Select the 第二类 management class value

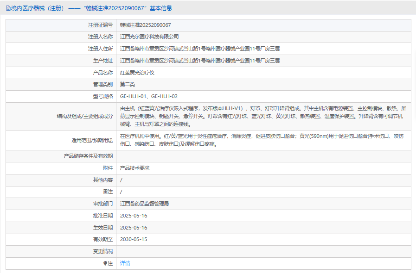(x=128, y=85)
